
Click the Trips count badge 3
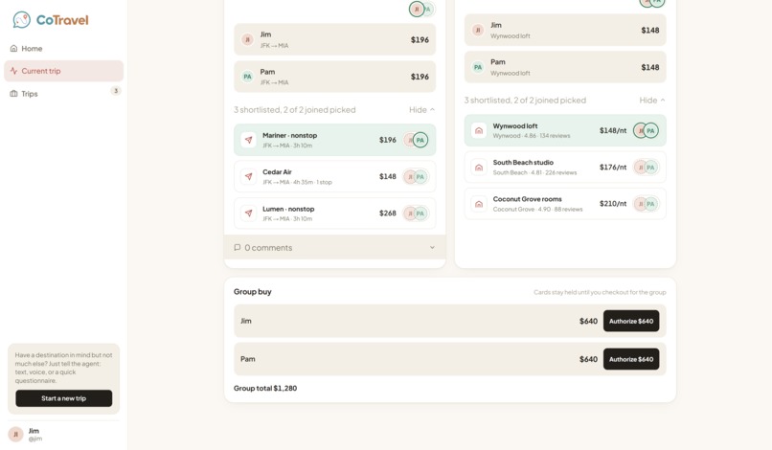click(x=116, y=91)
